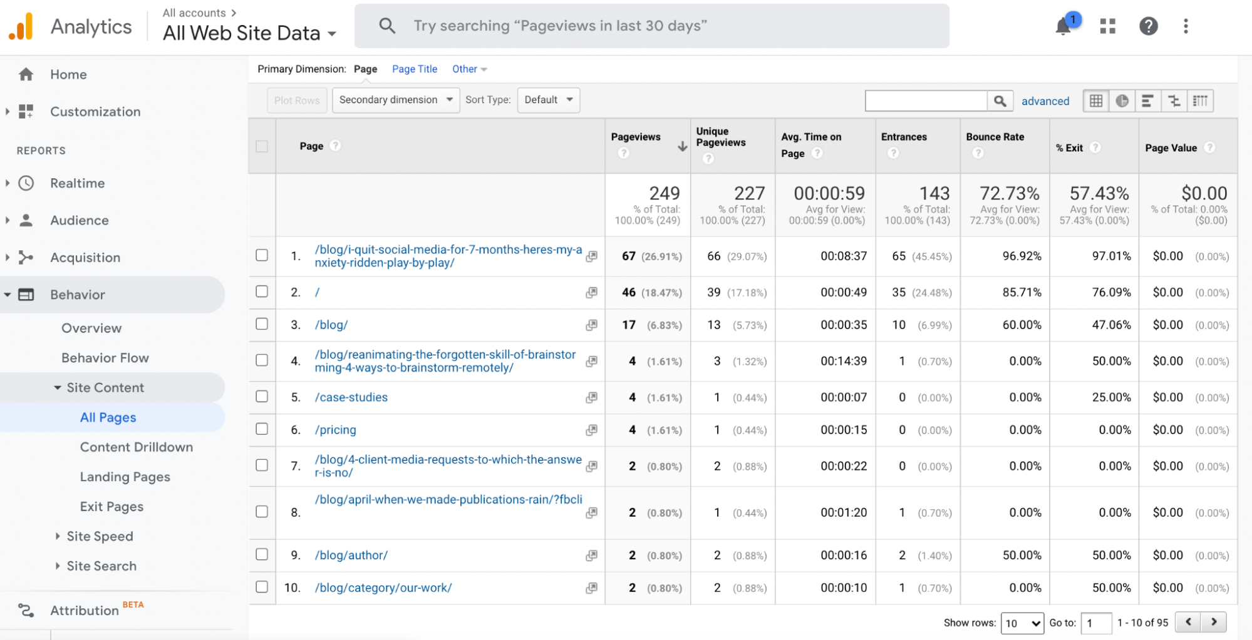Focus the top analytics search field
Image resolution: width=1252 pixels, height=640 pixels.
pos(652,26)
